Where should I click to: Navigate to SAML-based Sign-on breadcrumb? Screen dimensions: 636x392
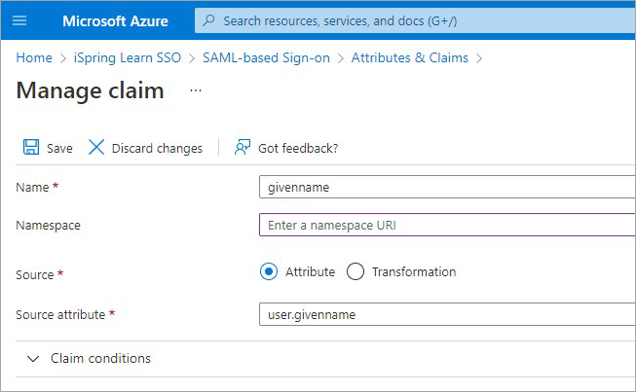tap(266, 58)
